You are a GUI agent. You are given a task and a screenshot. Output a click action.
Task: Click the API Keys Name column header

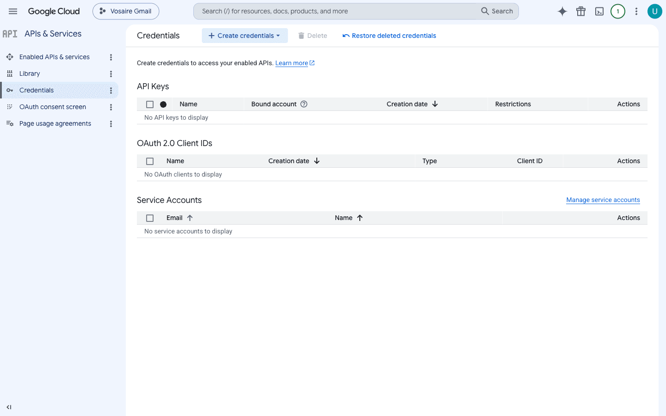188,104
